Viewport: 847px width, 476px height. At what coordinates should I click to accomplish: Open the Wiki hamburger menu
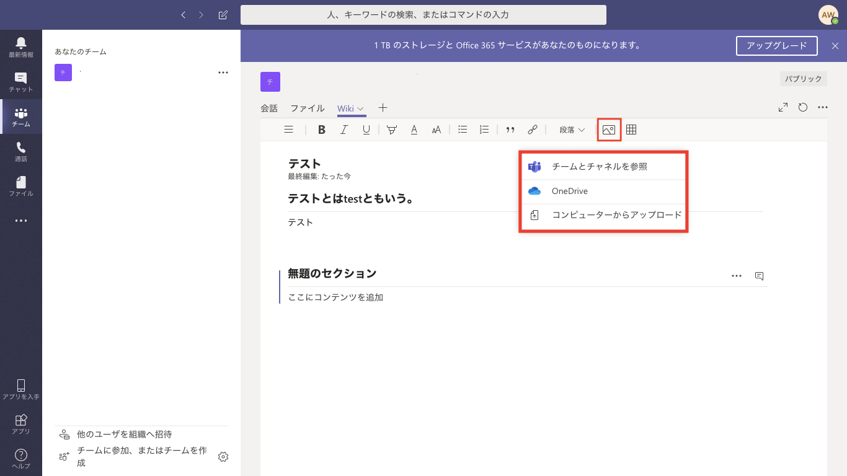288,130
